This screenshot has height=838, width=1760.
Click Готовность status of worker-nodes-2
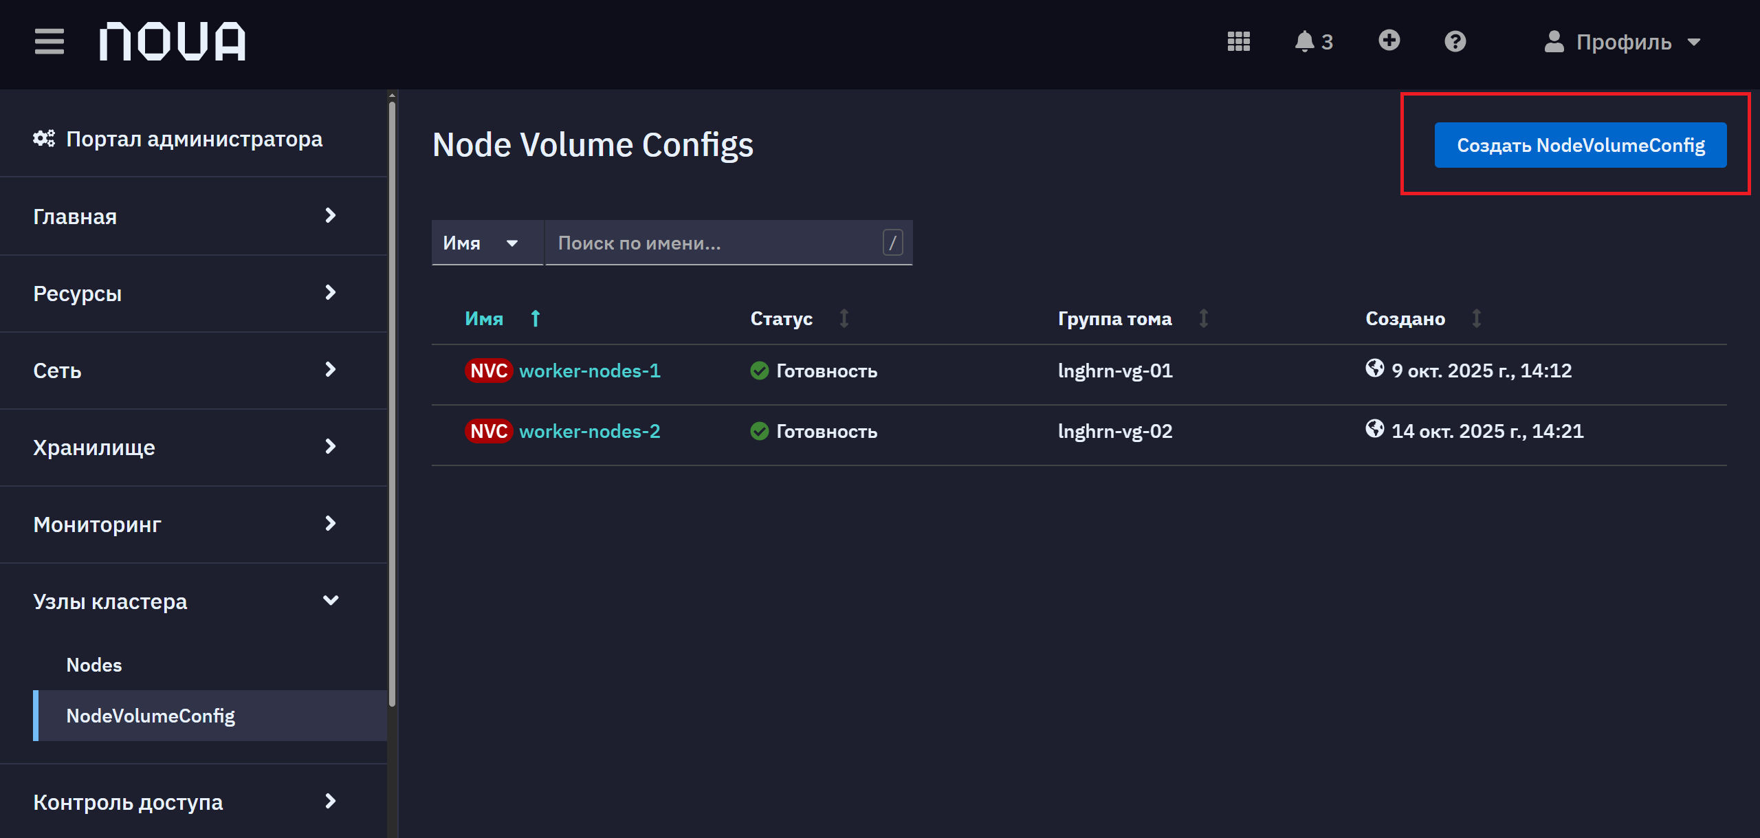point(827,432)
